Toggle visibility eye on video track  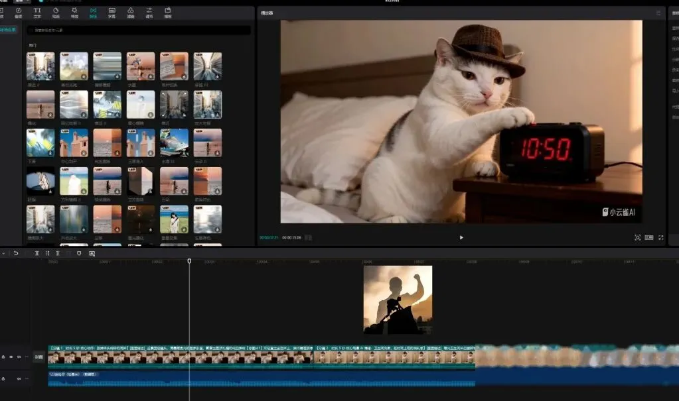click(x=11, y=357)
